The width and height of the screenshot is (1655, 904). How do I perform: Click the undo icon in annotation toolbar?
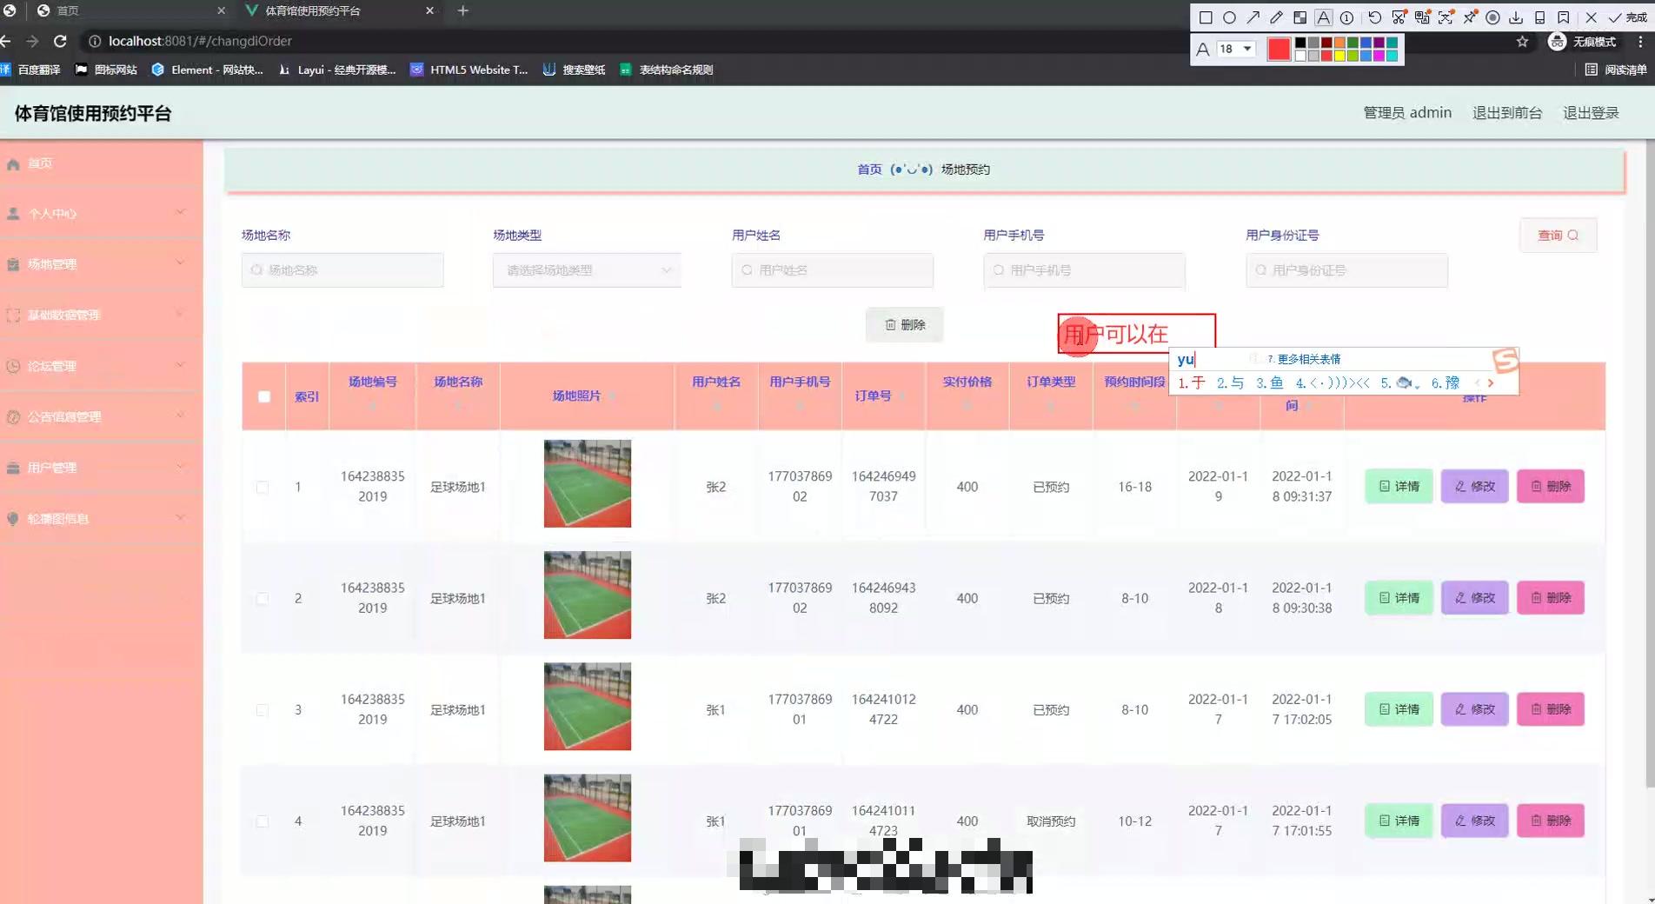click(x=1376, y=17)
